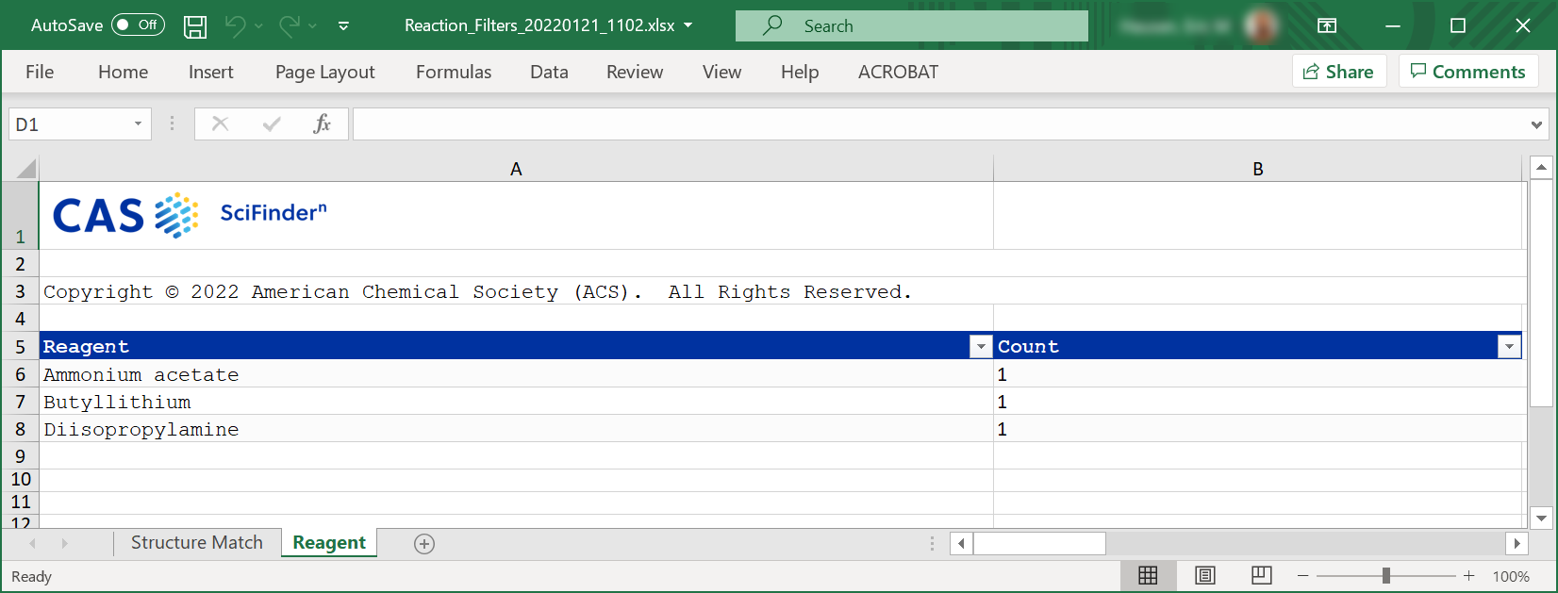Click the CAS SciFinder logo image

[189, 215]
